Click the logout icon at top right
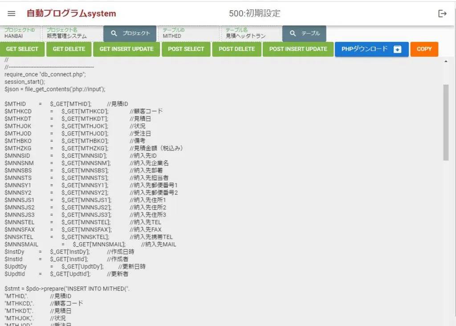This screenshot has width=456, height=326. [x=442, y=14]
